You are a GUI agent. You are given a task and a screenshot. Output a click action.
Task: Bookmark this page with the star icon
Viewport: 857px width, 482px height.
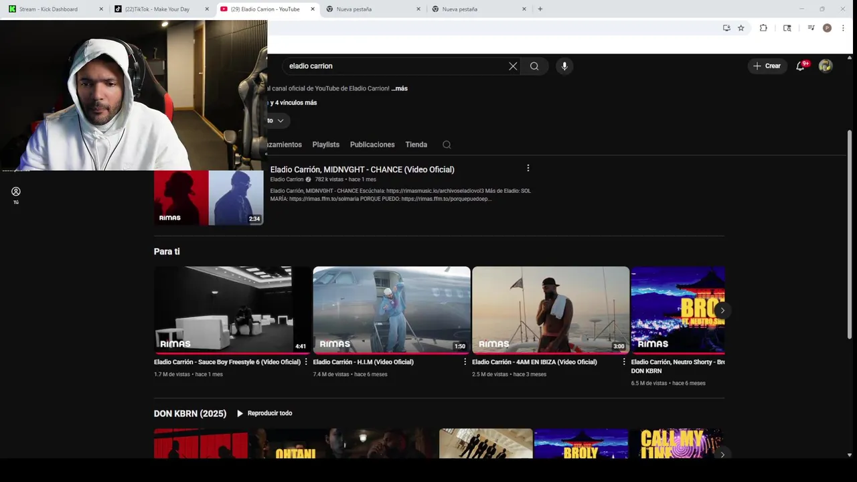click(x=741, y=28)
